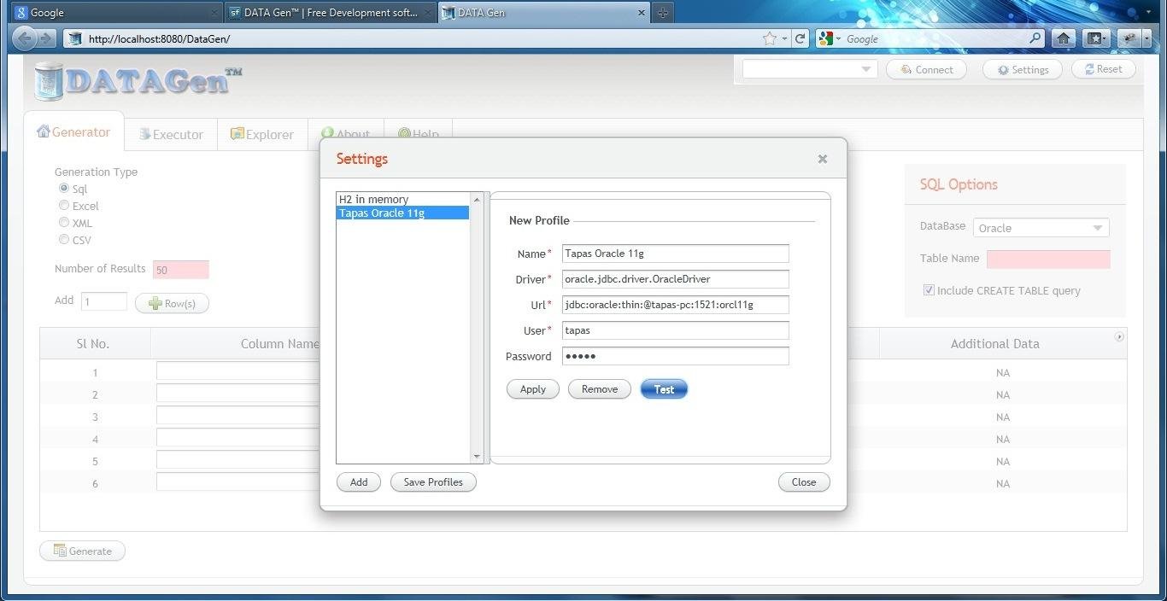This screenshot has height=601, width=1167.
Task: Click the green plus Row(s) icon
Action: click(154, 303)
